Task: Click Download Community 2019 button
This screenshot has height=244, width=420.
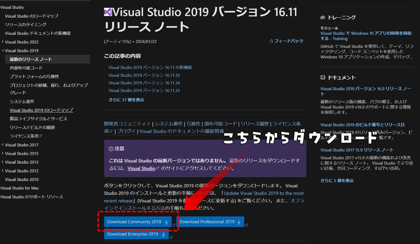Action: 138,222
